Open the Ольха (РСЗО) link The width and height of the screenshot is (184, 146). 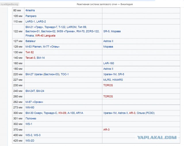point(146,113)
